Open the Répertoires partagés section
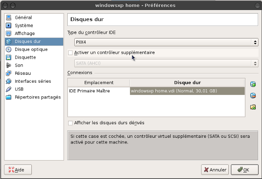Image resolution: width=262 pixels, height=179 pixels. pos(38,97)
